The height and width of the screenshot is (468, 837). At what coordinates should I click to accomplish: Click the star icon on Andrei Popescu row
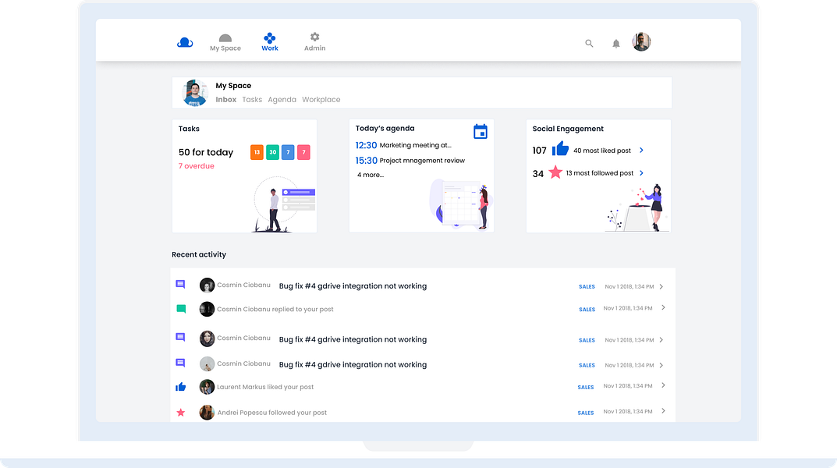pyautogui.click(x=181, y=413)
